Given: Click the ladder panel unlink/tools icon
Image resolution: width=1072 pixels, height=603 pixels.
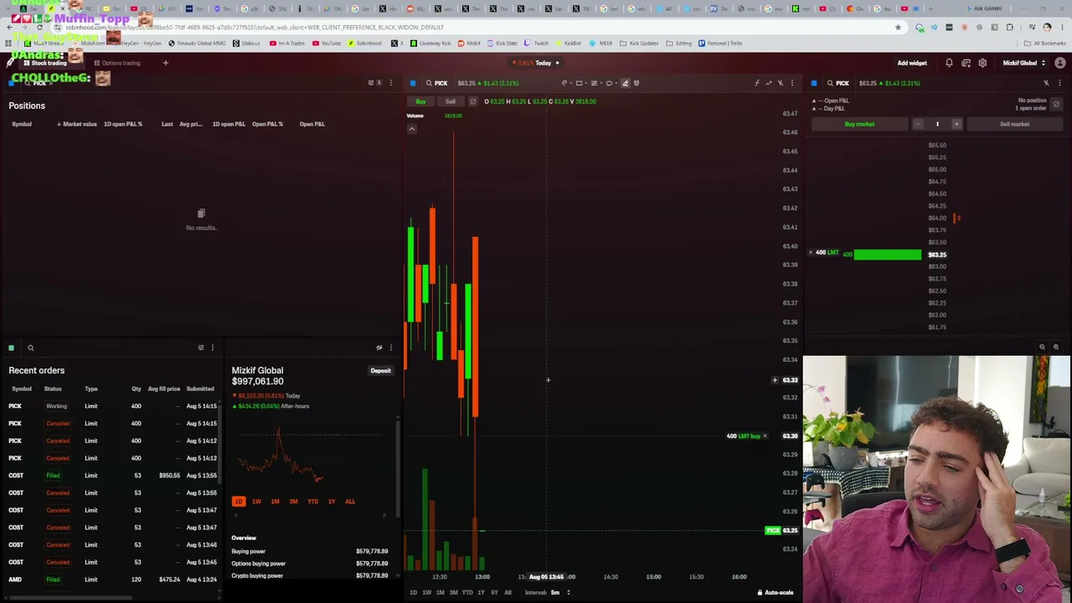Looking at the screenshot, I should [1046, 83].
